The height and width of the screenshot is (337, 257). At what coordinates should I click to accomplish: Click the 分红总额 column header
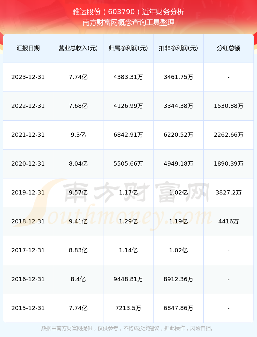[229, 48]
